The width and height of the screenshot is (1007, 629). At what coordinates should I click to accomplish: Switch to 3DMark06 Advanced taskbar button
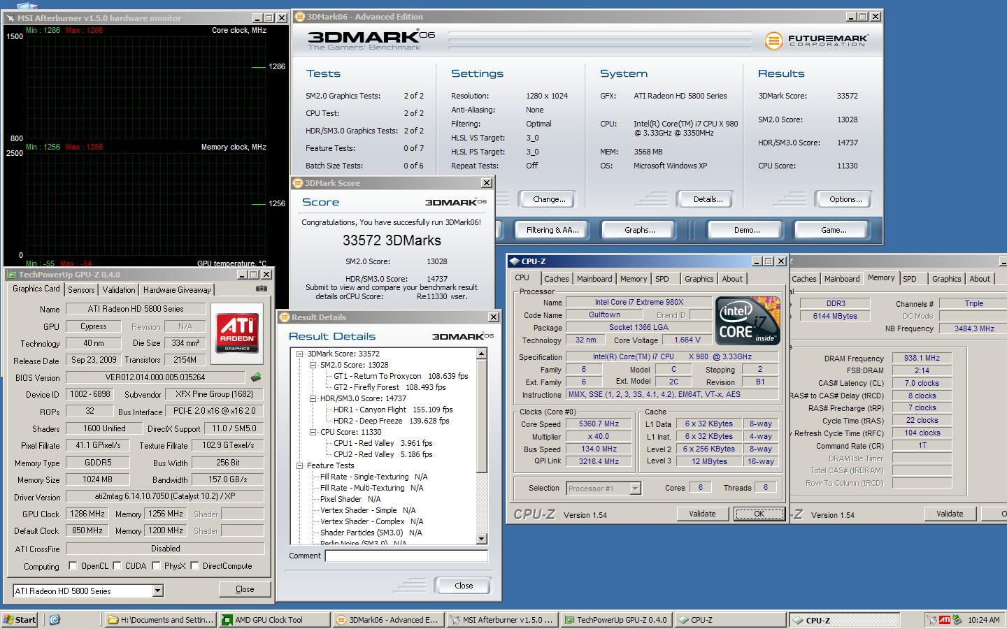[387, 619]
